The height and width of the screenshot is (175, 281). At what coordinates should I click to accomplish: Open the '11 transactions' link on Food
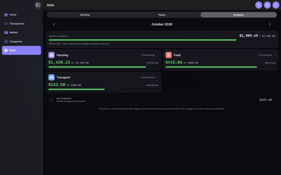265,55
